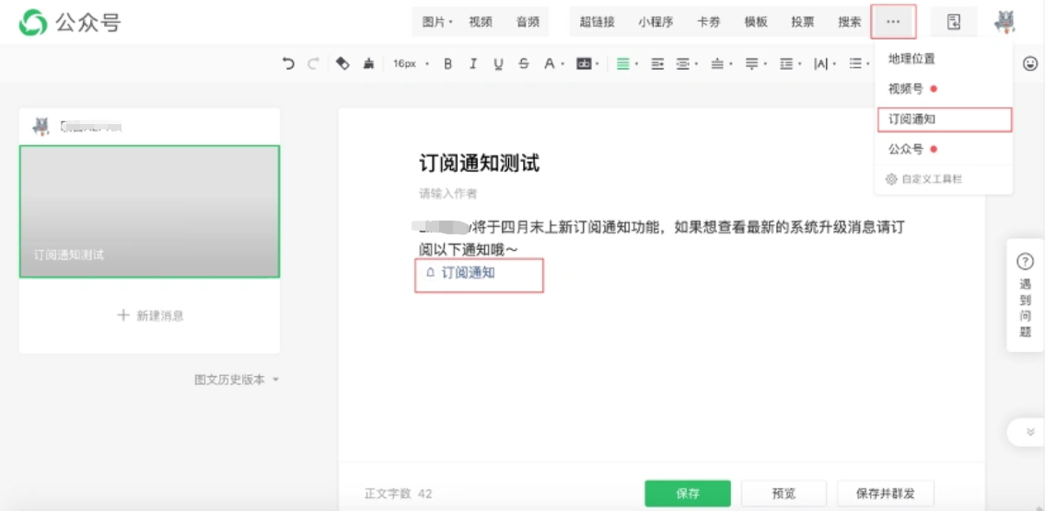Expand 图文历史版本 dropdown
This screenshot has height=511, width=1045.
[x=237, y=380]
